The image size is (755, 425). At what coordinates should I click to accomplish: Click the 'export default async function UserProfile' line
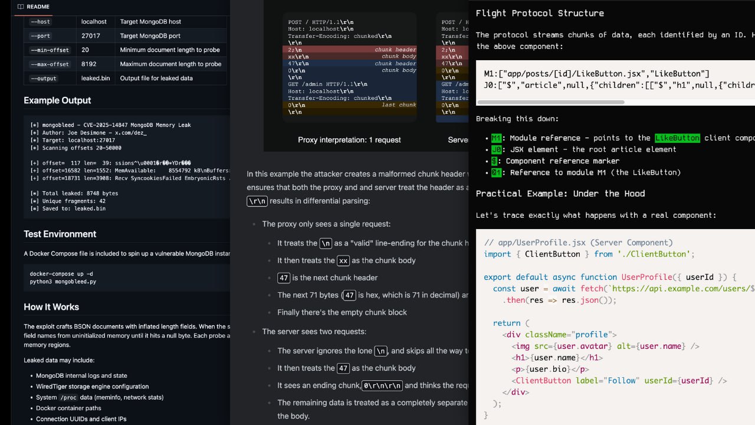point(610,277)
